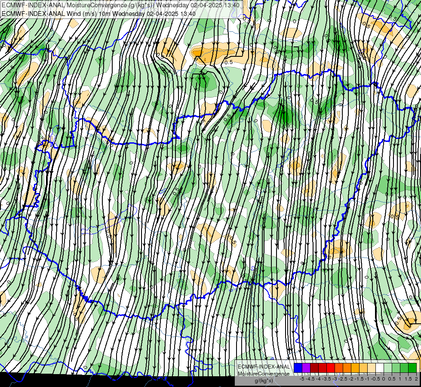
Task: Click the legend unit 'g/(kg*s)'
Action: coord(264,381)
